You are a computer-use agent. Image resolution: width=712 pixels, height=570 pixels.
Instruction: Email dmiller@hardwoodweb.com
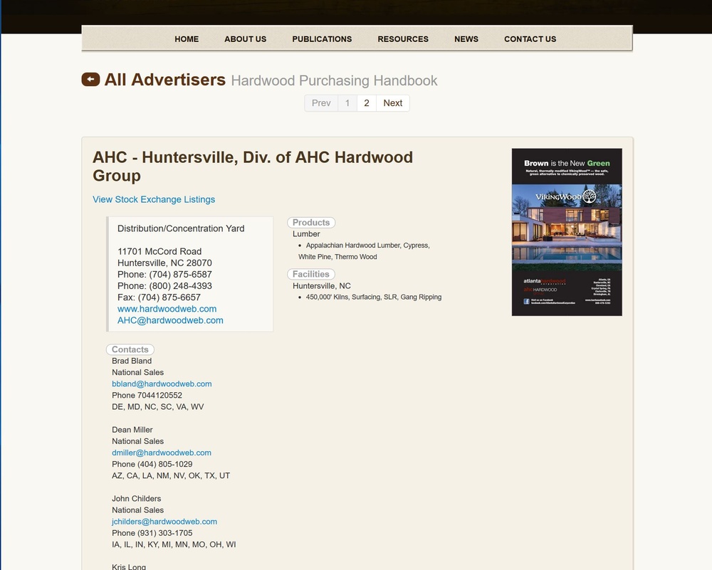pos(161,453)
